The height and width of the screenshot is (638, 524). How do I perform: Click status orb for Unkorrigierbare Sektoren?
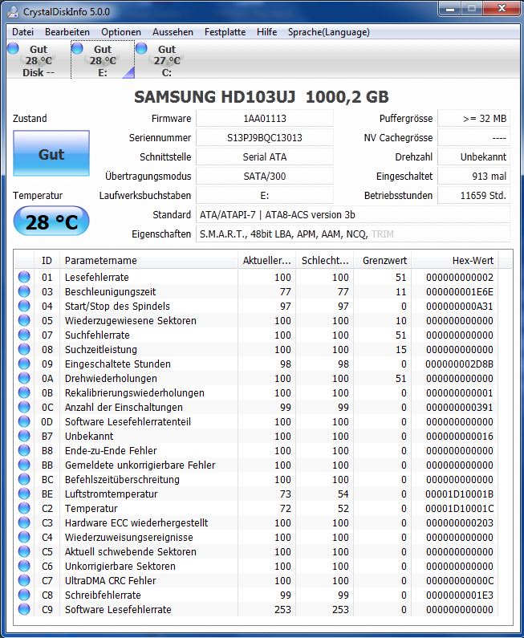tap(24, 566)
